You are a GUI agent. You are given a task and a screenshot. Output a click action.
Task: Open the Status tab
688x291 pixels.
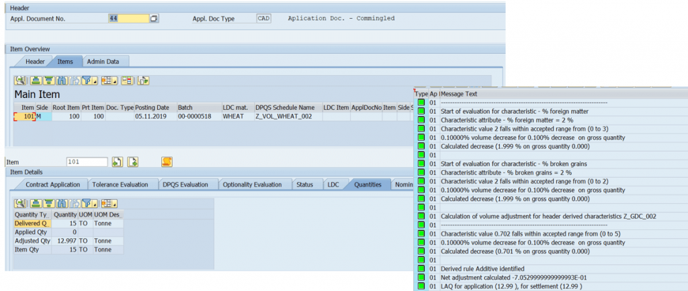pos(304,184)
